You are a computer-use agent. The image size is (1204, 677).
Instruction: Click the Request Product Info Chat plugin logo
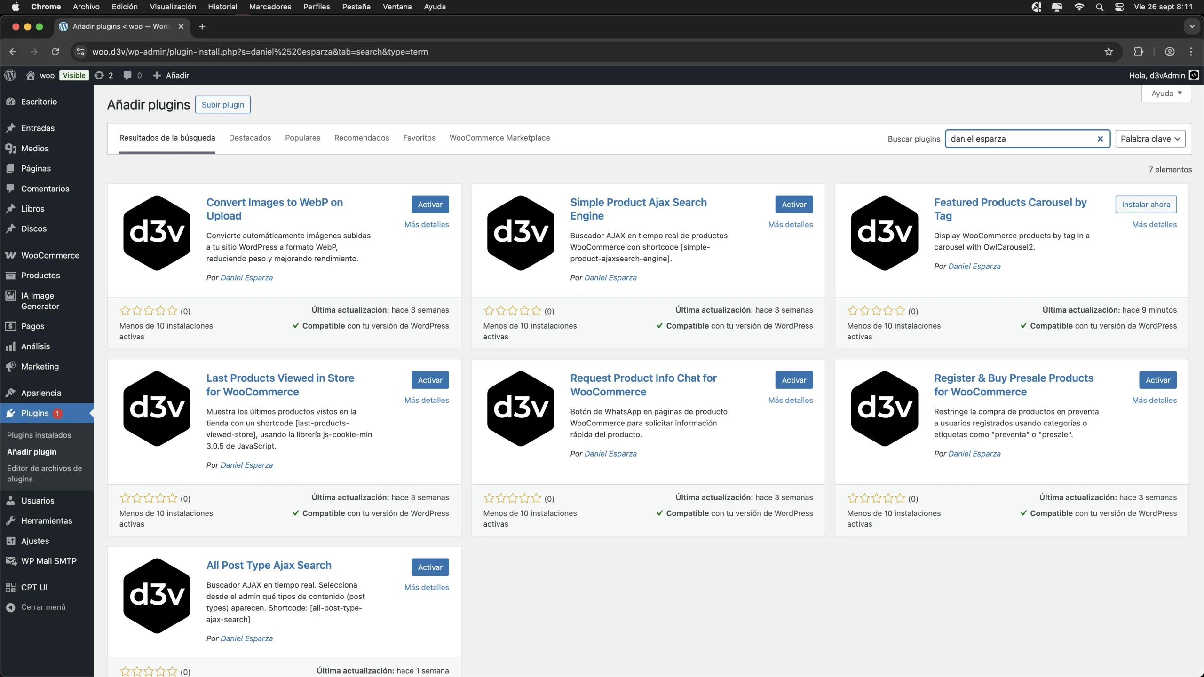(x=521, y=409)
